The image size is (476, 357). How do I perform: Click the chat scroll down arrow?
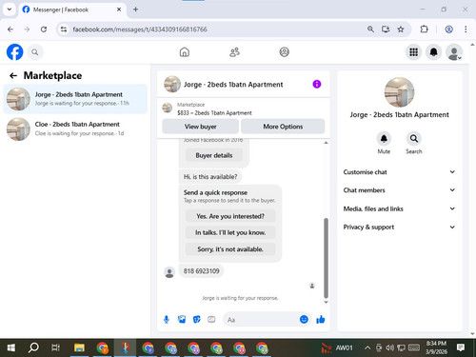click(326, 302)
